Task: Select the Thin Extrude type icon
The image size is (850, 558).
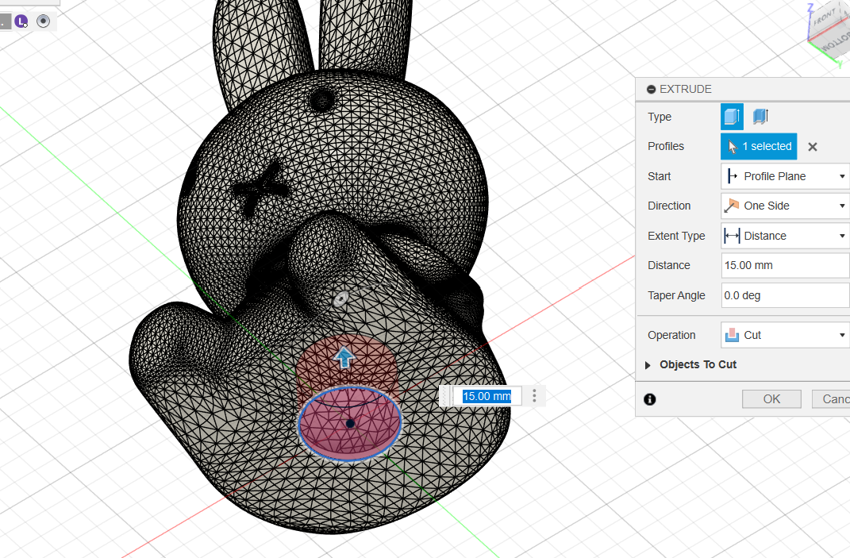Action: pos(760,117)
